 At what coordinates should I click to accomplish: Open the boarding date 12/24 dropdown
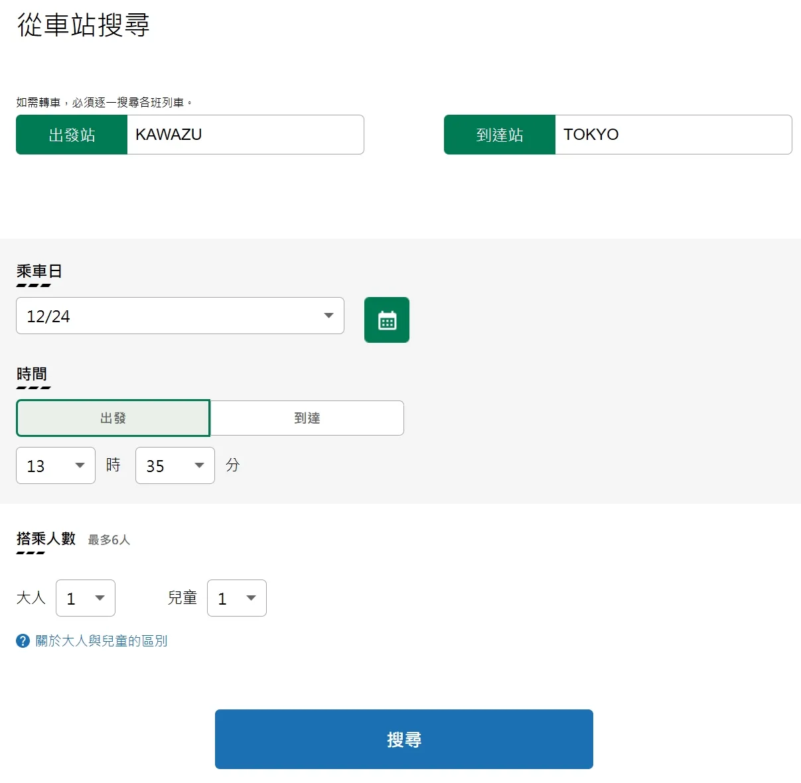(180, 316)
